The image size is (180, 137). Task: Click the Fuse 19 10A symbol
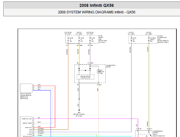click(79, 39)
